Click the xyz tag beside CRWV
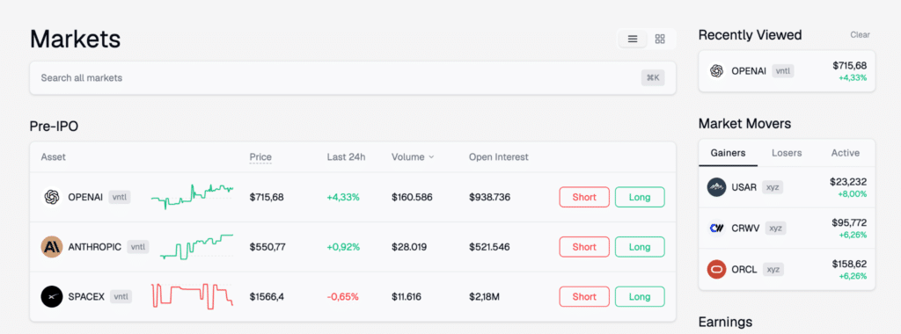This screenshot has width=901, height=334. coord(775,228)
